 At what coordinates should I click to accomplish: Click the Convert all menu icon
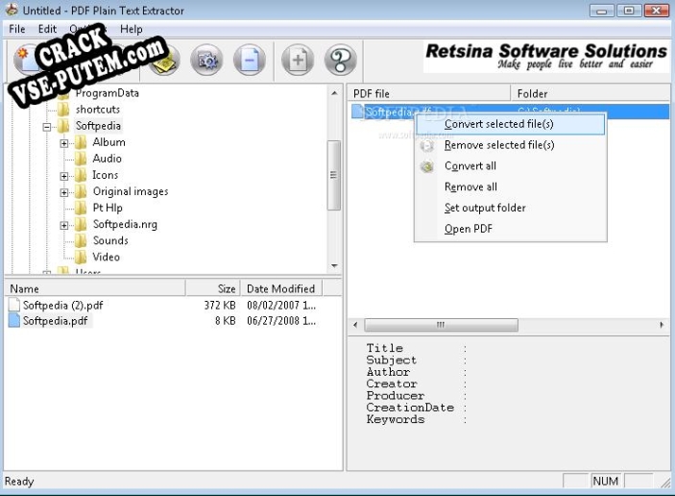click(x=427, y=166)
